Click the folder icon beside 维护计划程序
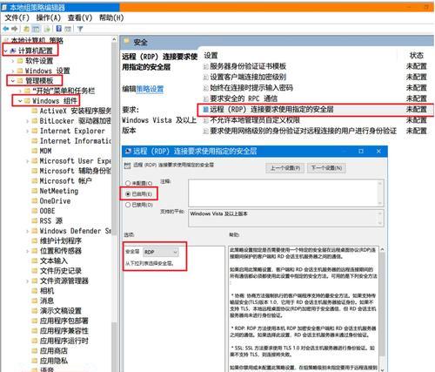This screenshot has width=435, height=372. coord(35,240)
